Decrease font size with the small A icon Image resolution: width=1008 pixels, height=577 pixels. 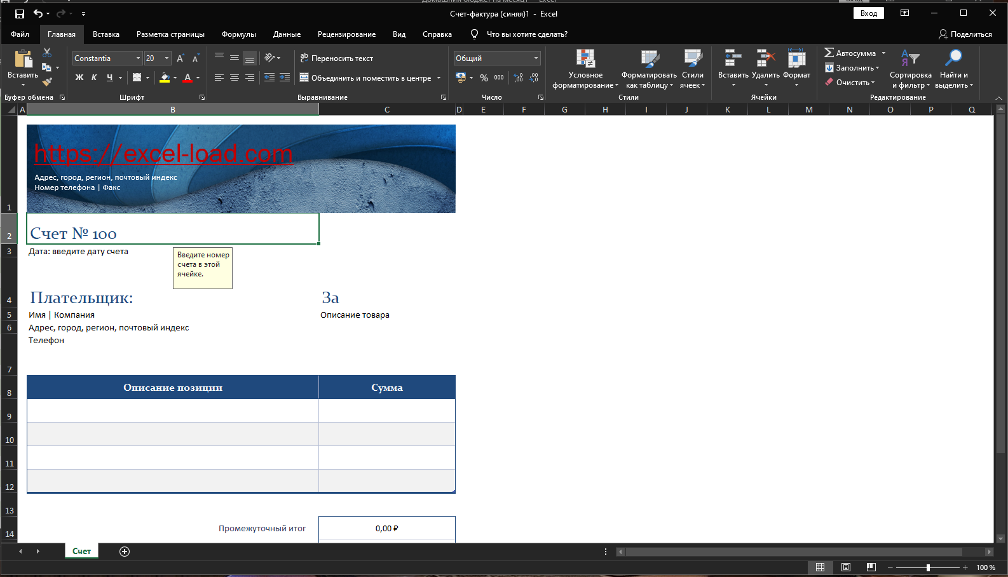point(196,58)
